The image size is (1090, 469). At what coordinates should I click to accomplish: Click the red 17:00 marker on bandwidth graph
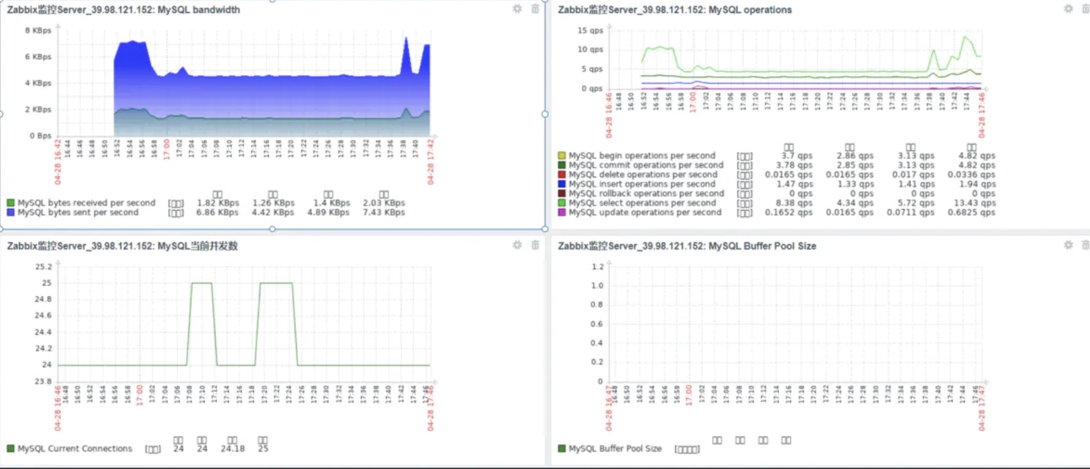pos(166,148)
